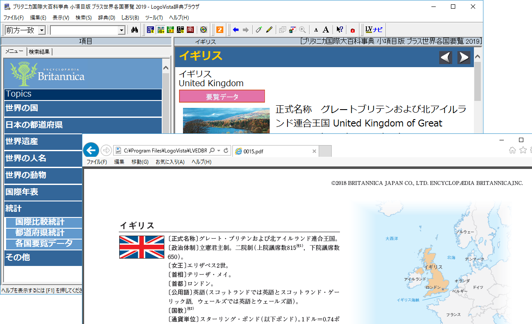532x324 pixels.
Task: Go back with the blue left arrow
Action: [236, 30]
